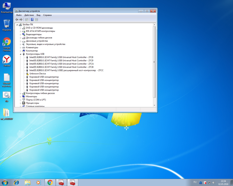Screen dimensions: 233x186
Task: Open Компьютер desktop icon
Action: point(7,8)
